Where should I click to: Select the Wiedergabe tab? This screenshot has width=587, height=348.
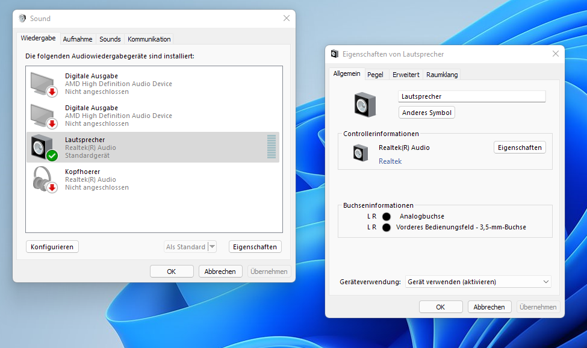point(38,38)
